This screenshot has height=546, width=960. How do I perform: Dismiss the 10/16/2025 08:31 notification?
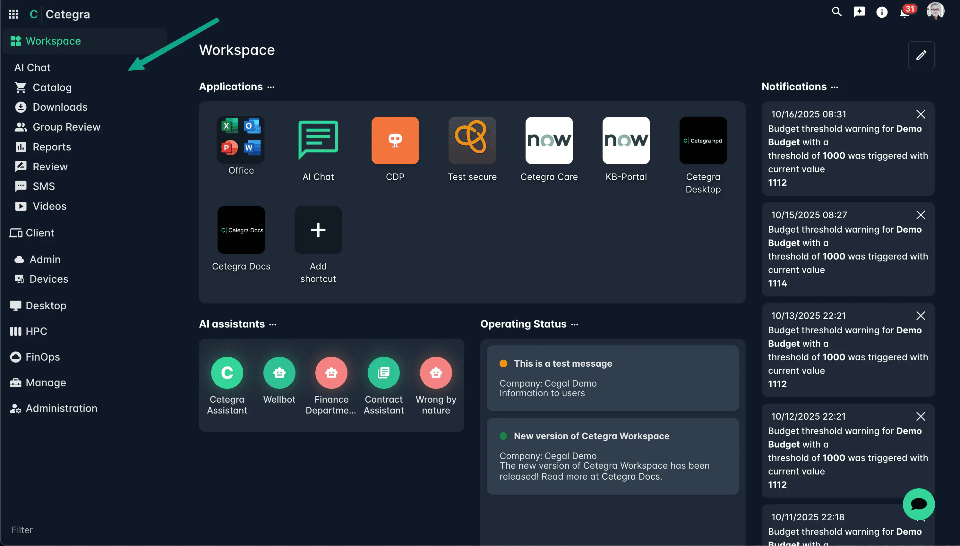click(x=921, y=114)
